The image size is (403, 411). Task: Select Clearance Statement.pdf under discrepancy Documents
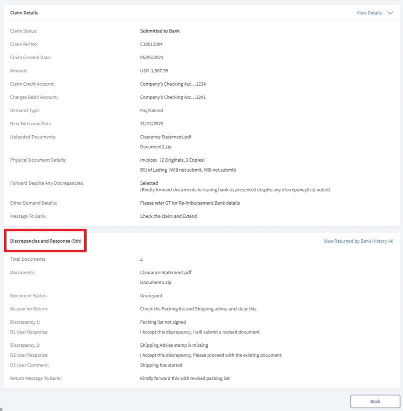(166, 273)
